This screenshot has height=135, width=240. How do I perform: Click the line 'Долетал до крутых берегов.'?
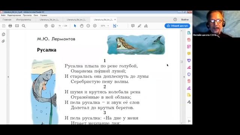pos(102,108)
